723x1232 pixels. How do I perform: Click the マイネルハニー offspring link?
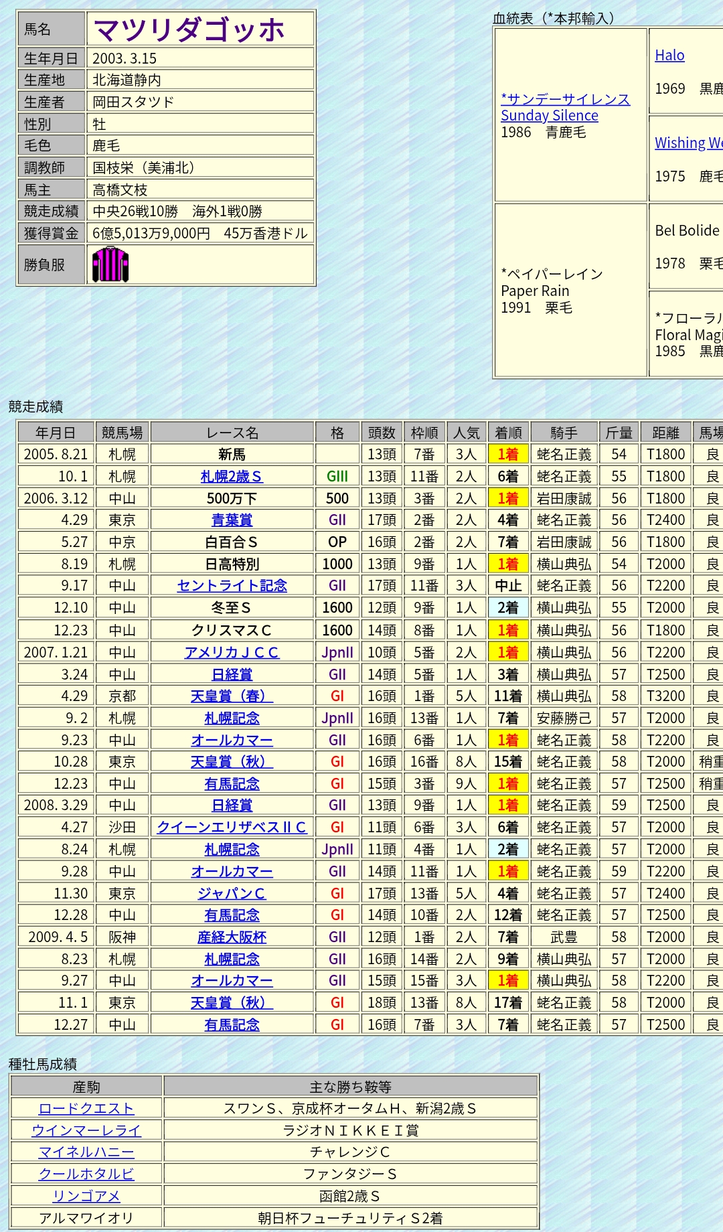(x=86, y=1152)
